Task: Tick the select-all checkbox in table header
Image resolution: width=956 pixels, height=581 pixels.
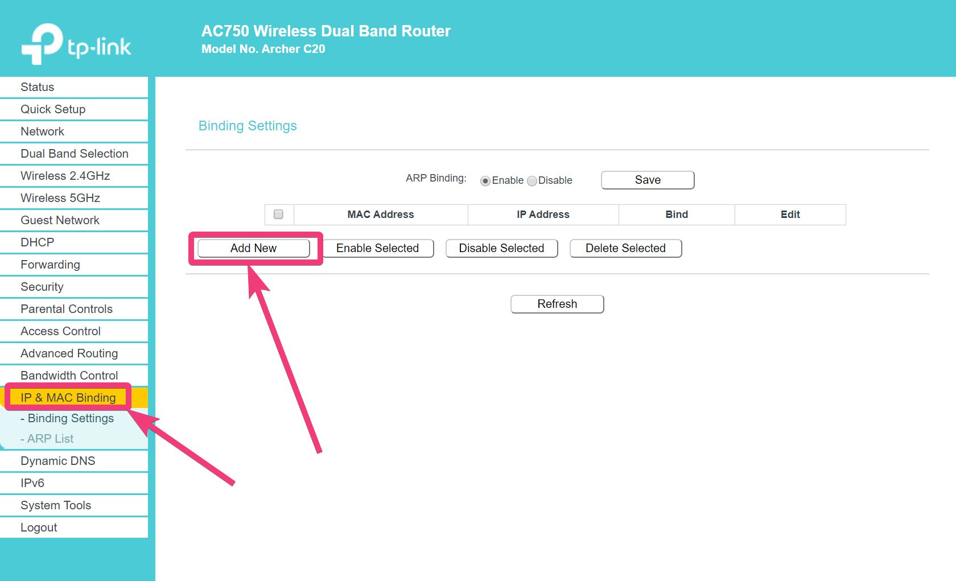Action: [x=278, y=215]
